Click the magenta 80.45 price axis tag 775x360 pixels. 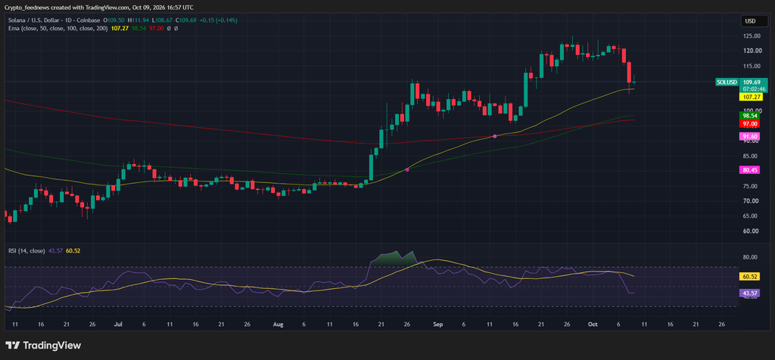tap(749, 170)
